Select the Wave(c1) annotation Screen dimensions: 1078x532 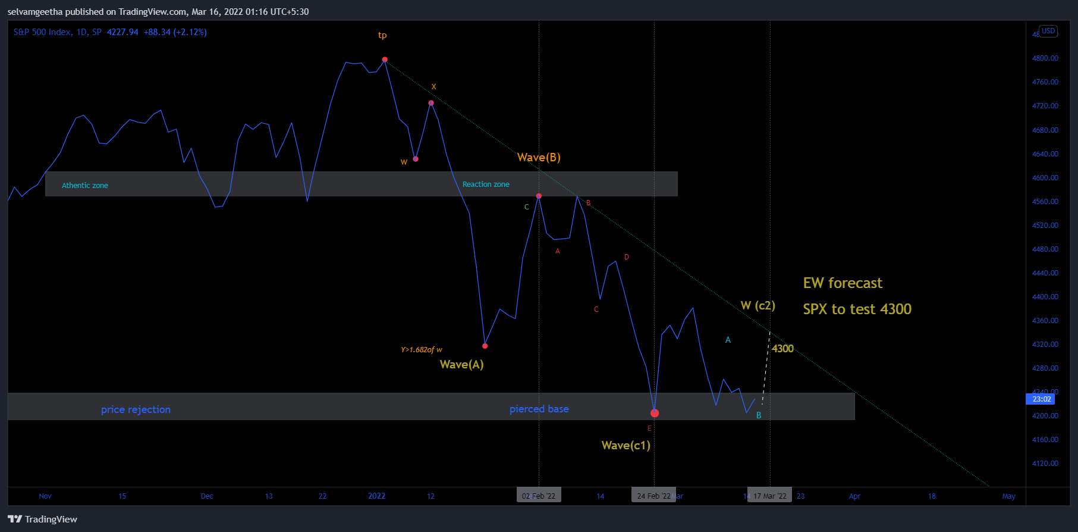tap(626, 445)
